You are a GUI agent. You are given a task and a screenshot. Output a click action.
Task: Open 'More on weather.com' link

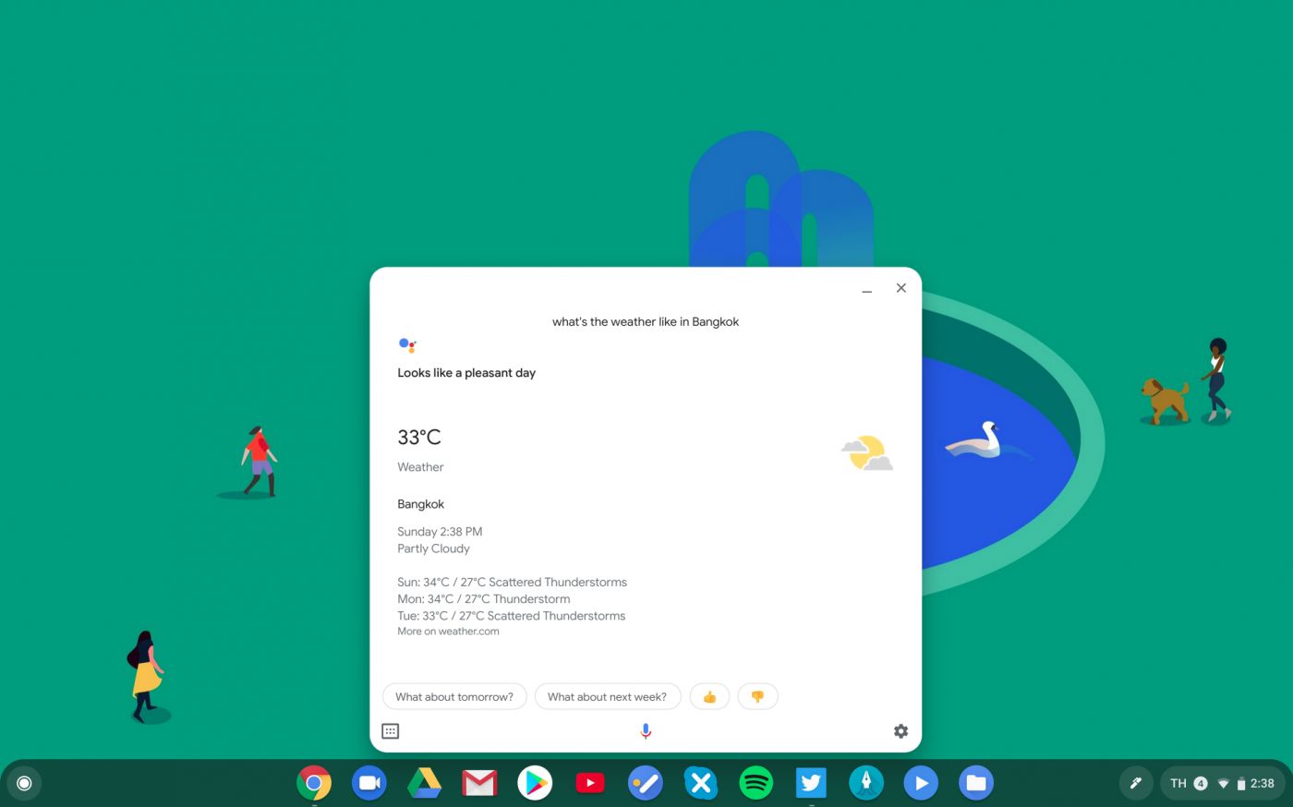pos(448,632)
